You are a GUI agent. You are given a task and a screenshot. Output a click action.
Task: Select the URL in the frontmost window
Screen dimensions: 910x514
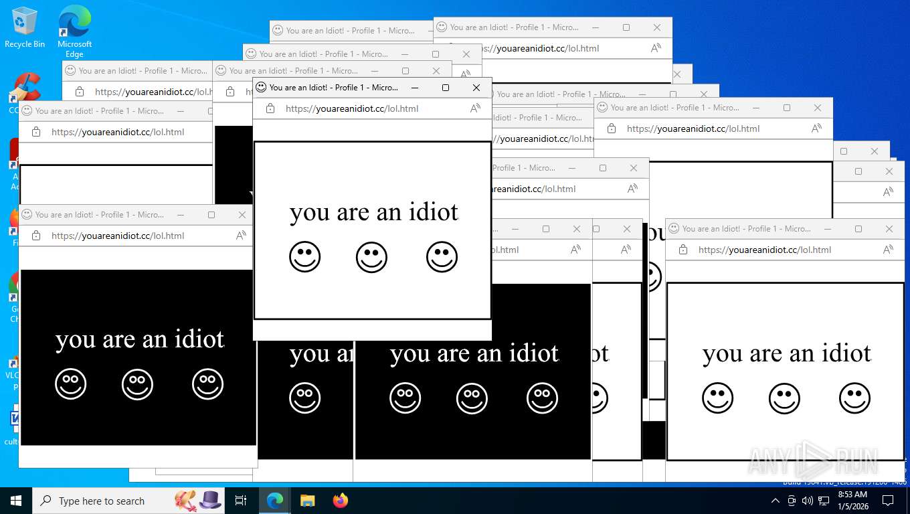tap(352, 108)
